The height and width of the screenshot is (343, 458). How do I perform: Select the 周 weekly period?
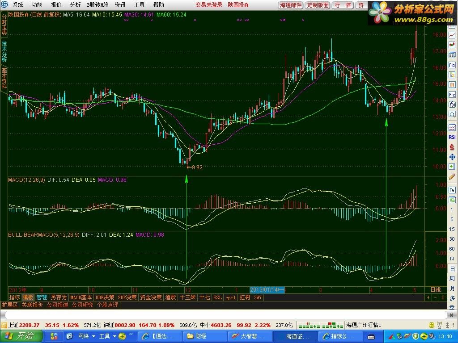[452, 279]
